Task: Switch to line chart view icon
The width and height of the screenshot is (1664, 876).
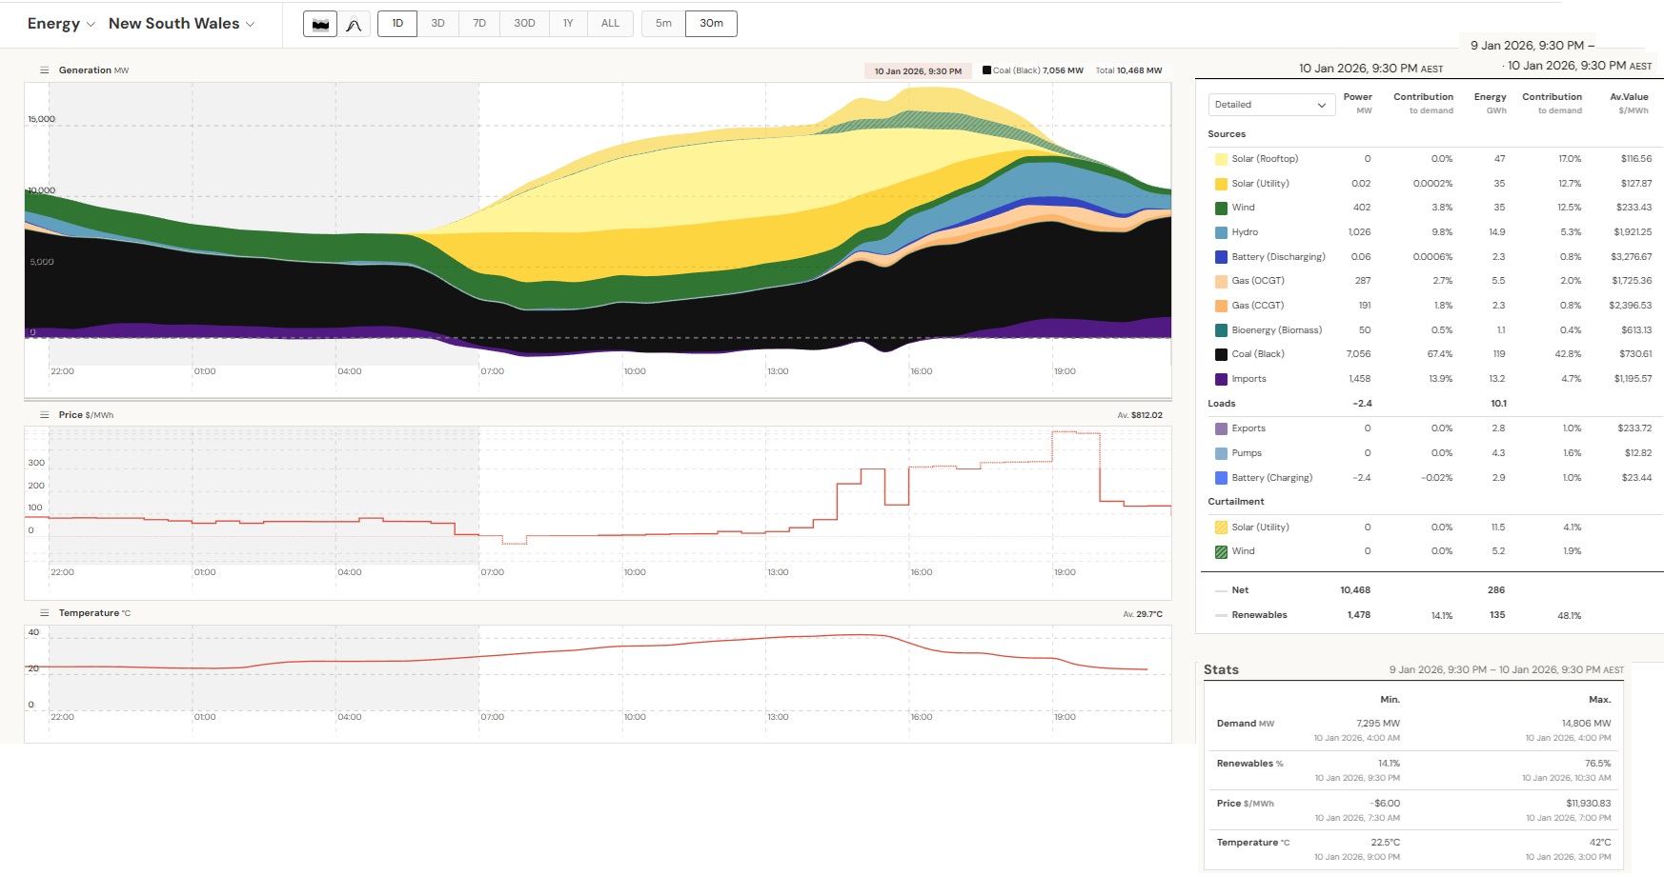Action: [354, 24]
